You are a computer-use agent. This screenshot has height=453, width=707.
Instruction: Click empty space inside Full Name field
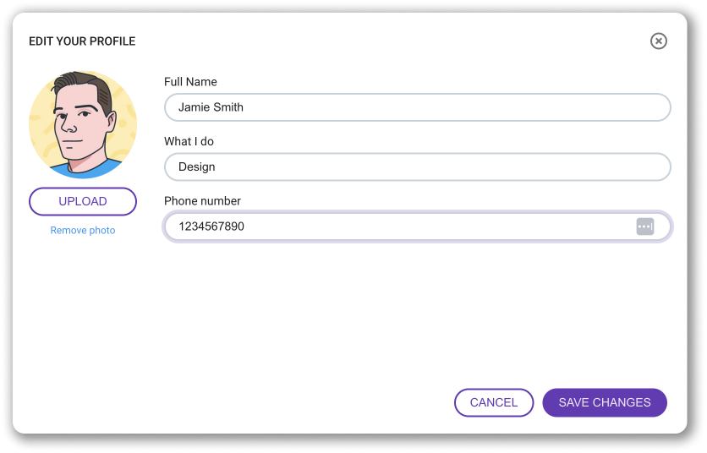[451, 107]
